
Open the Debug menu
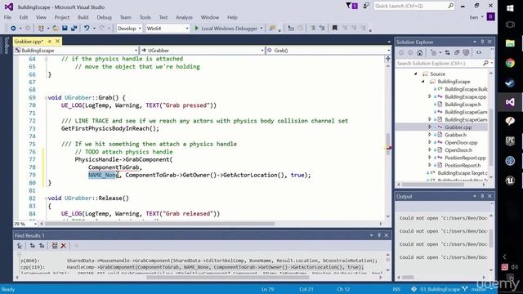coord(104,17)
